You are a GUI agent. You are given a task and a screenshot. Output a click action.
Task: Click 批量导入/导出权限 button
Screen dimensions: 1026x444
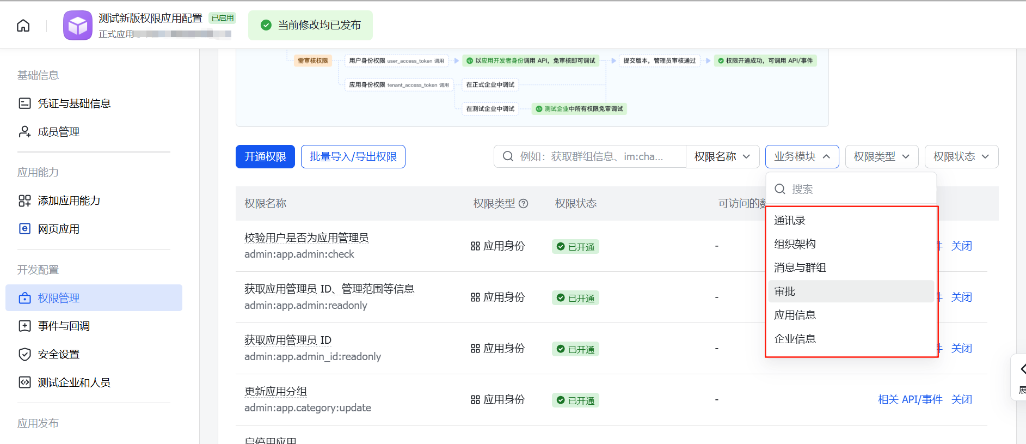point(353,157)
